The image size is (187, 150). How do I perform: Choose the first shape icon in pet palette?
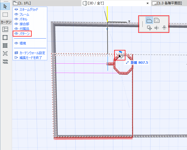(149, 20)
